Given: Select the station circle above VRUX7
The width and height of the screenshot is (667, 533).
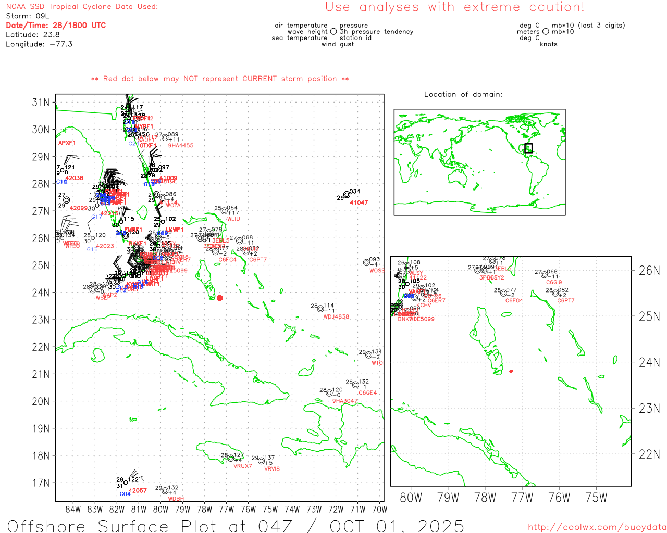Looking at the screenshot, I should click(x=231, y=458).
